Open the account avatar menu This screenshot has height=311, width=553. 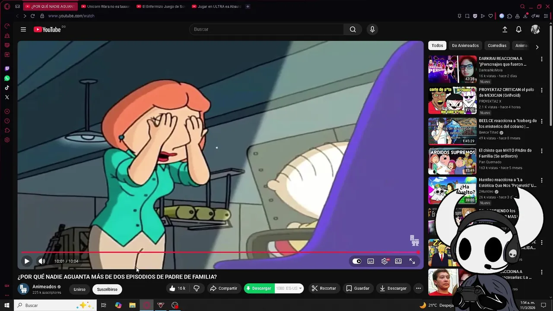tap(535, 29)
